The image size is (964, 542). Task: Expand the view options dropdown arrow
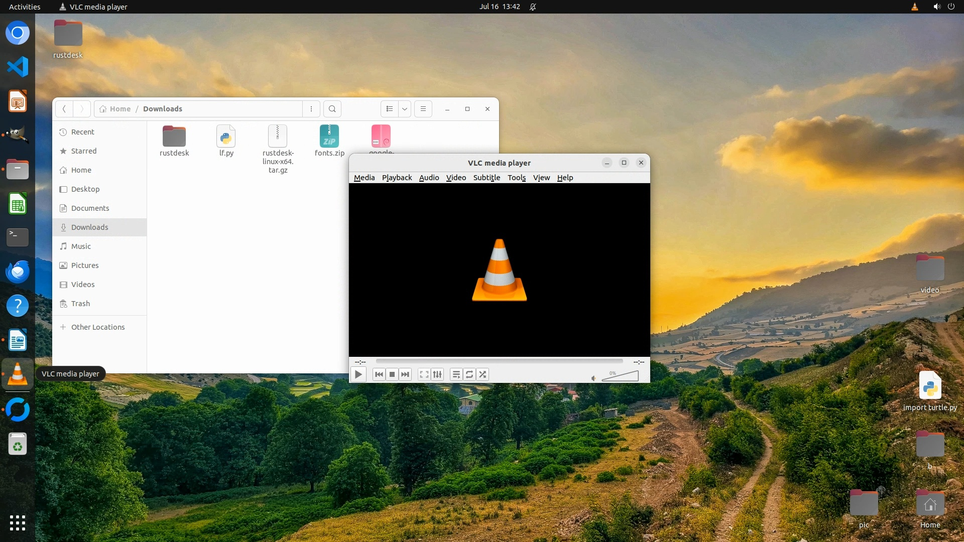pos(405,109)
